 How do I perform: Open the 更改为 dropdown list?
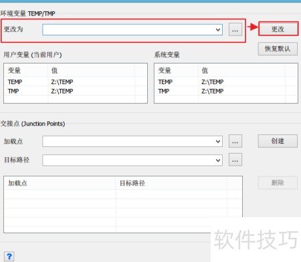pyautogui.click(x=218, y=29)
